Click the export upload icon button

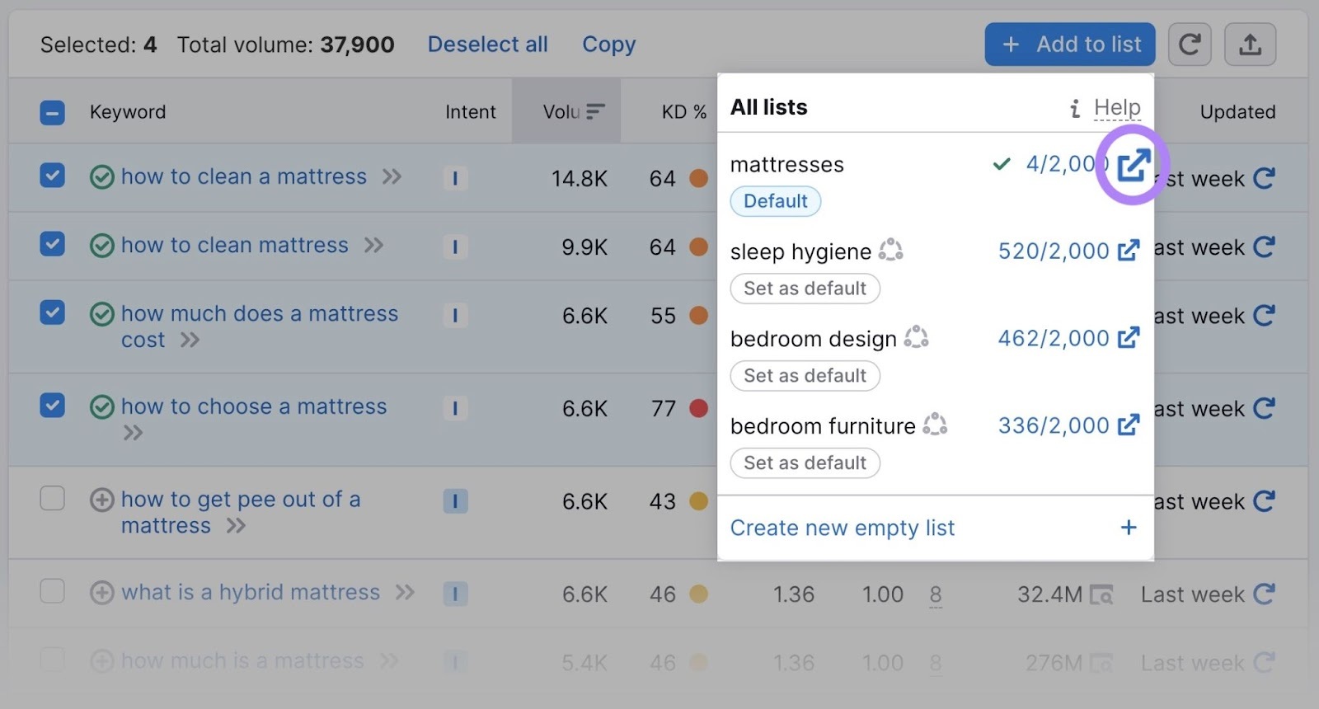[1250, 45]
